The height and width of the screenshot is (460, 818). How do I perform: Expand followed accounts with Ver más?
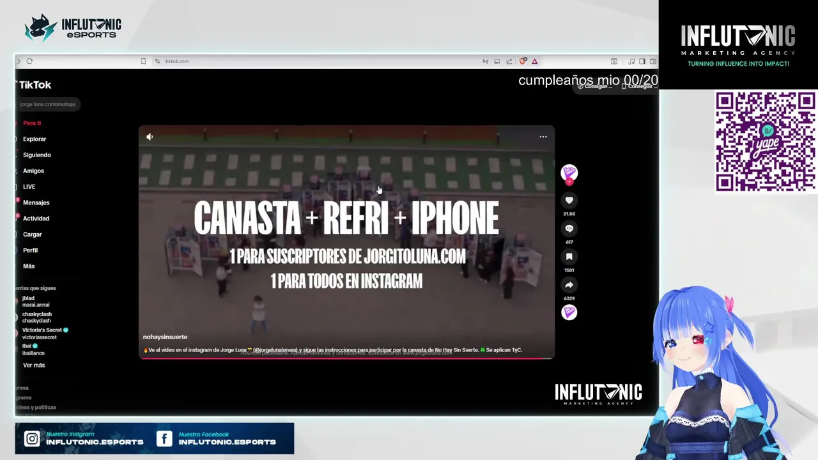pyautogui.click(x=34, y=365)
